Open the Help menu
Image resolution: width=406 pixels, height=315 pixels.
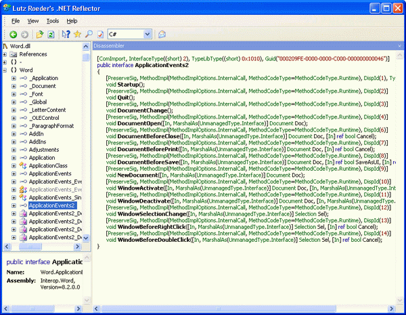point(72,21)
